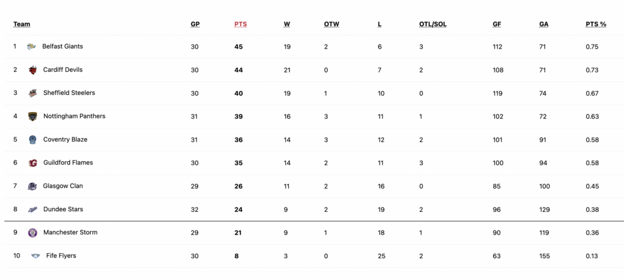Sort standings by OTL/SOL header
Viewport: 624px width, 280px height.
[433, 24]
